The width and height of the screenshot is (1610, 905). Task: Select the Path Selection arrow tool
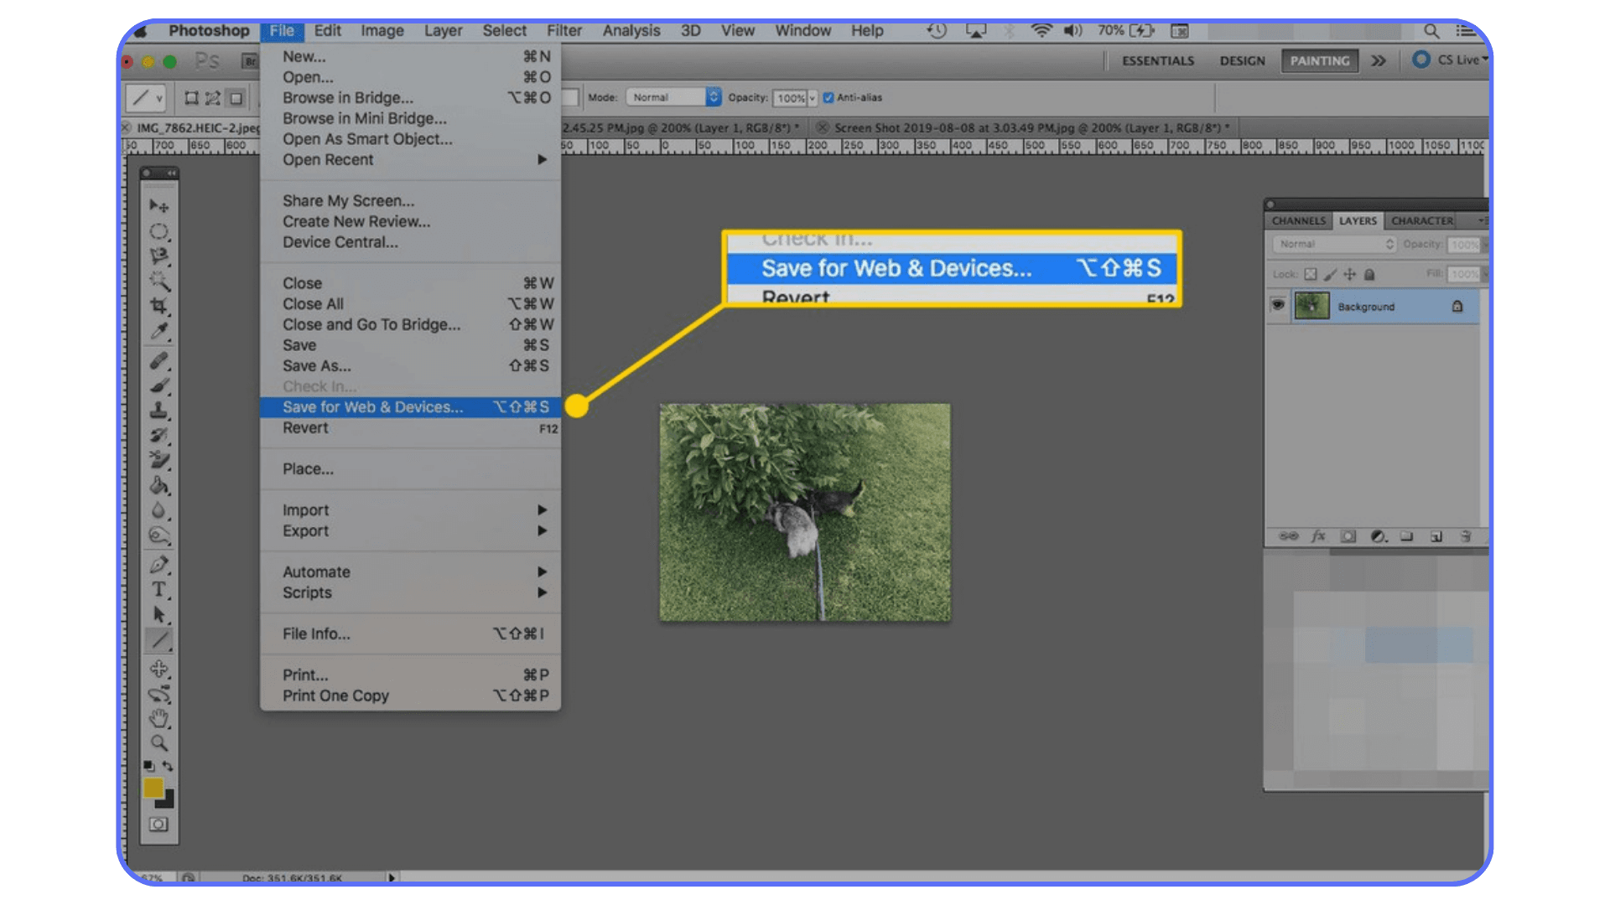coord(159,615)
